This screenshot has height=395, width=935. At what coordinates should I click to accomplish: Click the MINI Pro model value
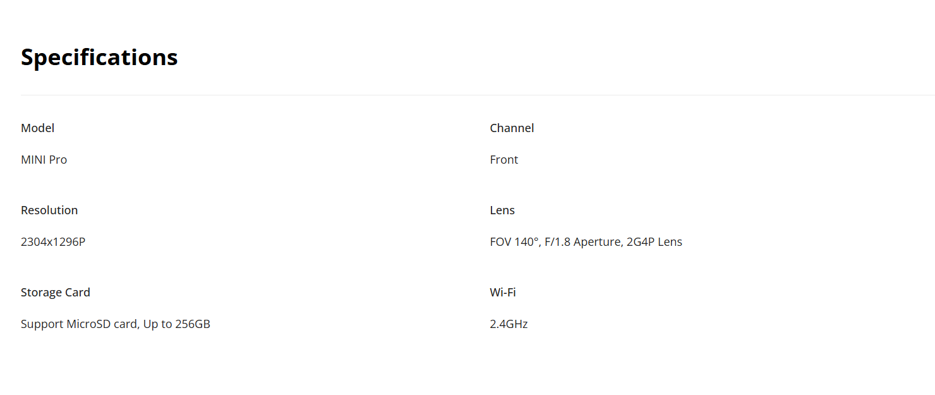pyautogui.click(x=44, y=160)
